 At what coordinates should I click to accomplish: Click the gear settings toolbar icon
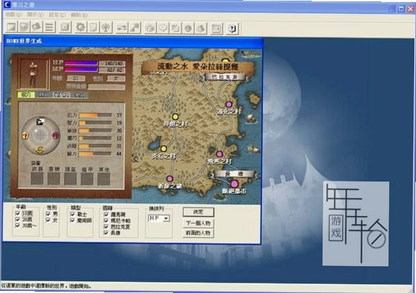pos(80,27)
